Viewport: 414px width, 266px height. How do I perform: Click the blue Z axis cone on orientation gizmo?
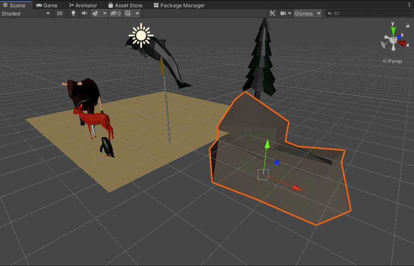[399, 37]
